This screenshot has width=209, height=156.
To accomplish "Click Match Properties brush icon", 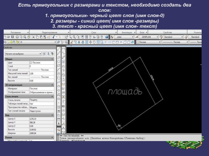I will (45, 37).
